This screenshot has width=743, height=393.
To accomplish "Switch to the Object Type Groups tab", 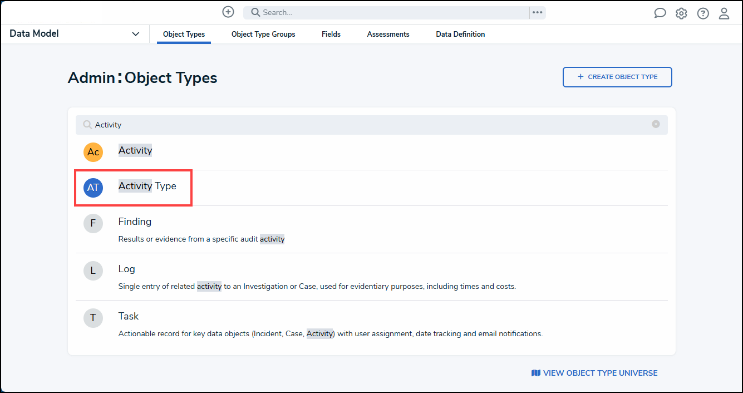I will coord(263,34).
